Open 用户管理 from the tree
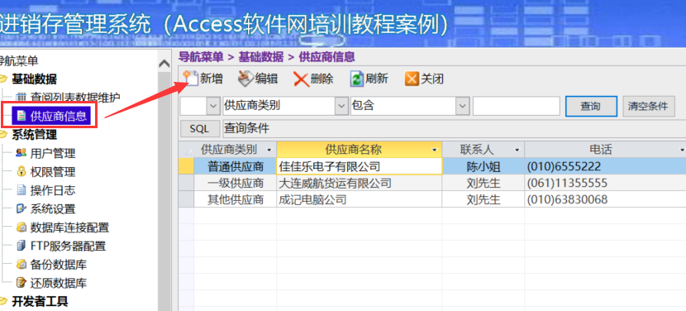Viewport: 686px width, 311px height. pos(53,153)
